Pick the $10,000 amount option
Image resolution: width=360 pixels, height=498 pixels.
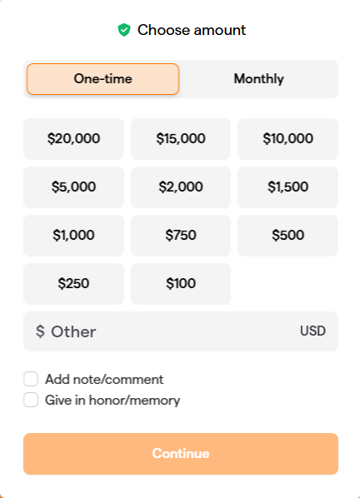tap(287, 139)
